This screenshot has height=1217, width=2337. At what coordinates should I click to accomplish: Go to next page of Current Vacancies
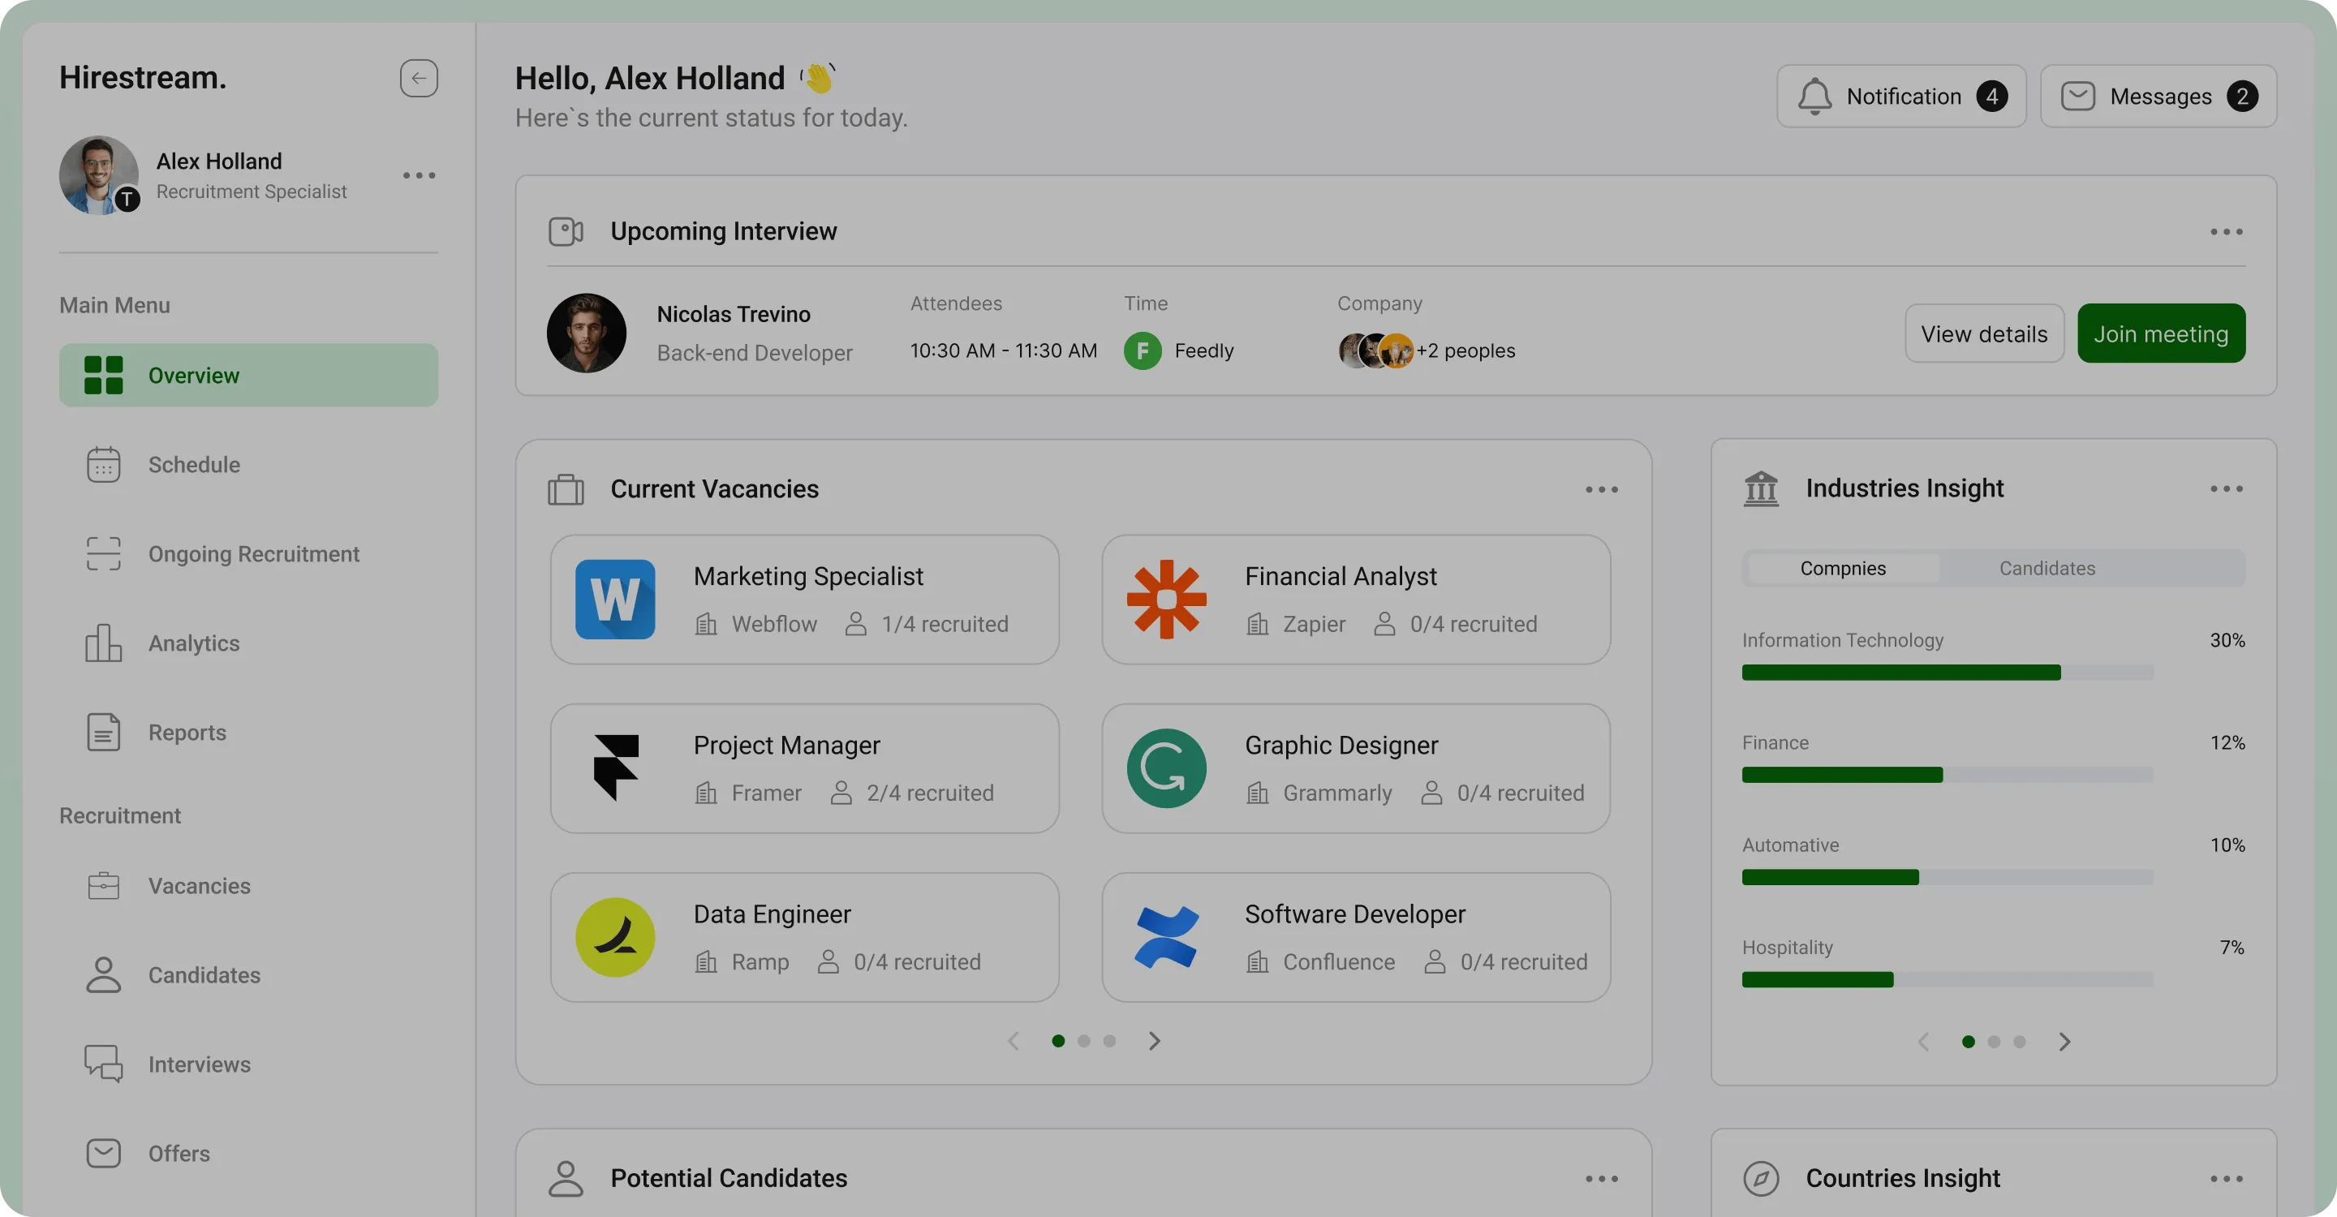pyautogui.click(x=1154, y=1041)
